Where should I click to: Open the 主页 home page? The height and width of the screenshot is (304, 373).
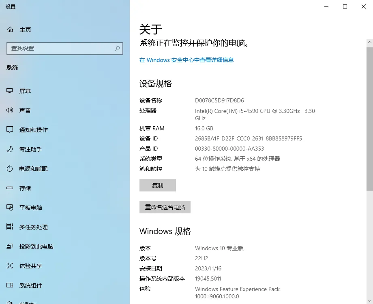(x=25, y=30)
